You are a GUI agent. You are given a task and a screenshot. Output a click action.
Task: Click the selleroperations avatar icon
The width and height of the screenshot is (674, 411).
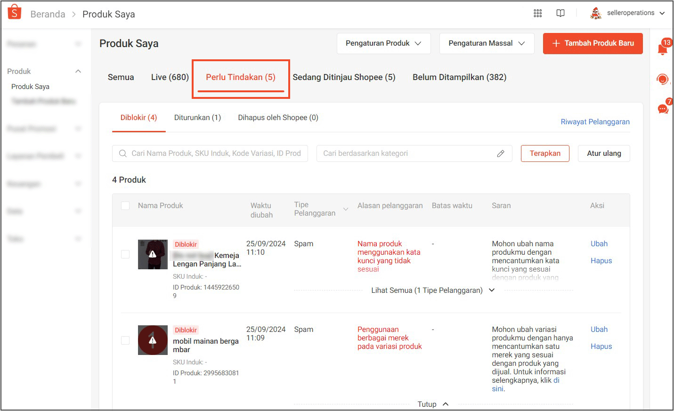(x=596, y=13)
